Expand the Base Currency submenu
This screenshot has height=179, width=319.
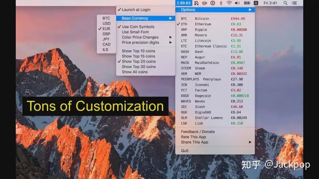[x=146, y=18]
